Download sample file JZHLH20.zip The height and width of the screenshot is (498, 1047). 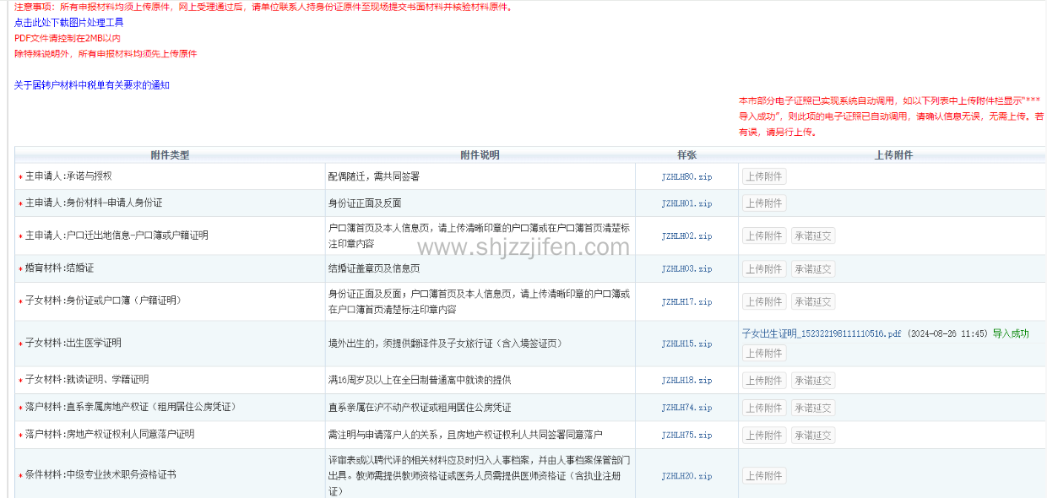[x=686, y=476]
